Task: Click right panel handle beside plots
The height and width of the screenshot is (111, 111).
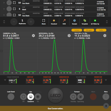Action: [x=109, y=51]
